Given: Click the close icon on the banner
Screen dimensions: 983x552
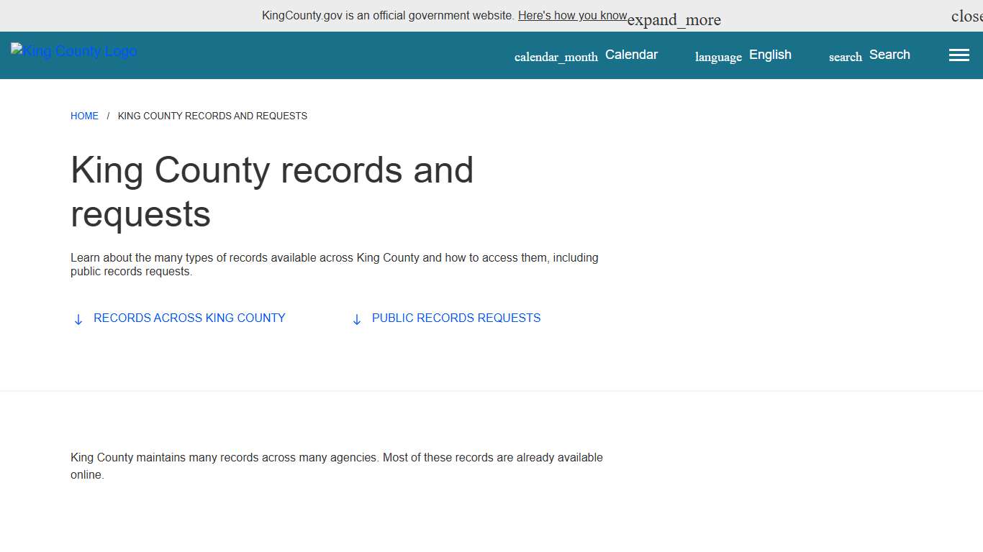Looking at the screenshot, I should click(x=966, y=15).
